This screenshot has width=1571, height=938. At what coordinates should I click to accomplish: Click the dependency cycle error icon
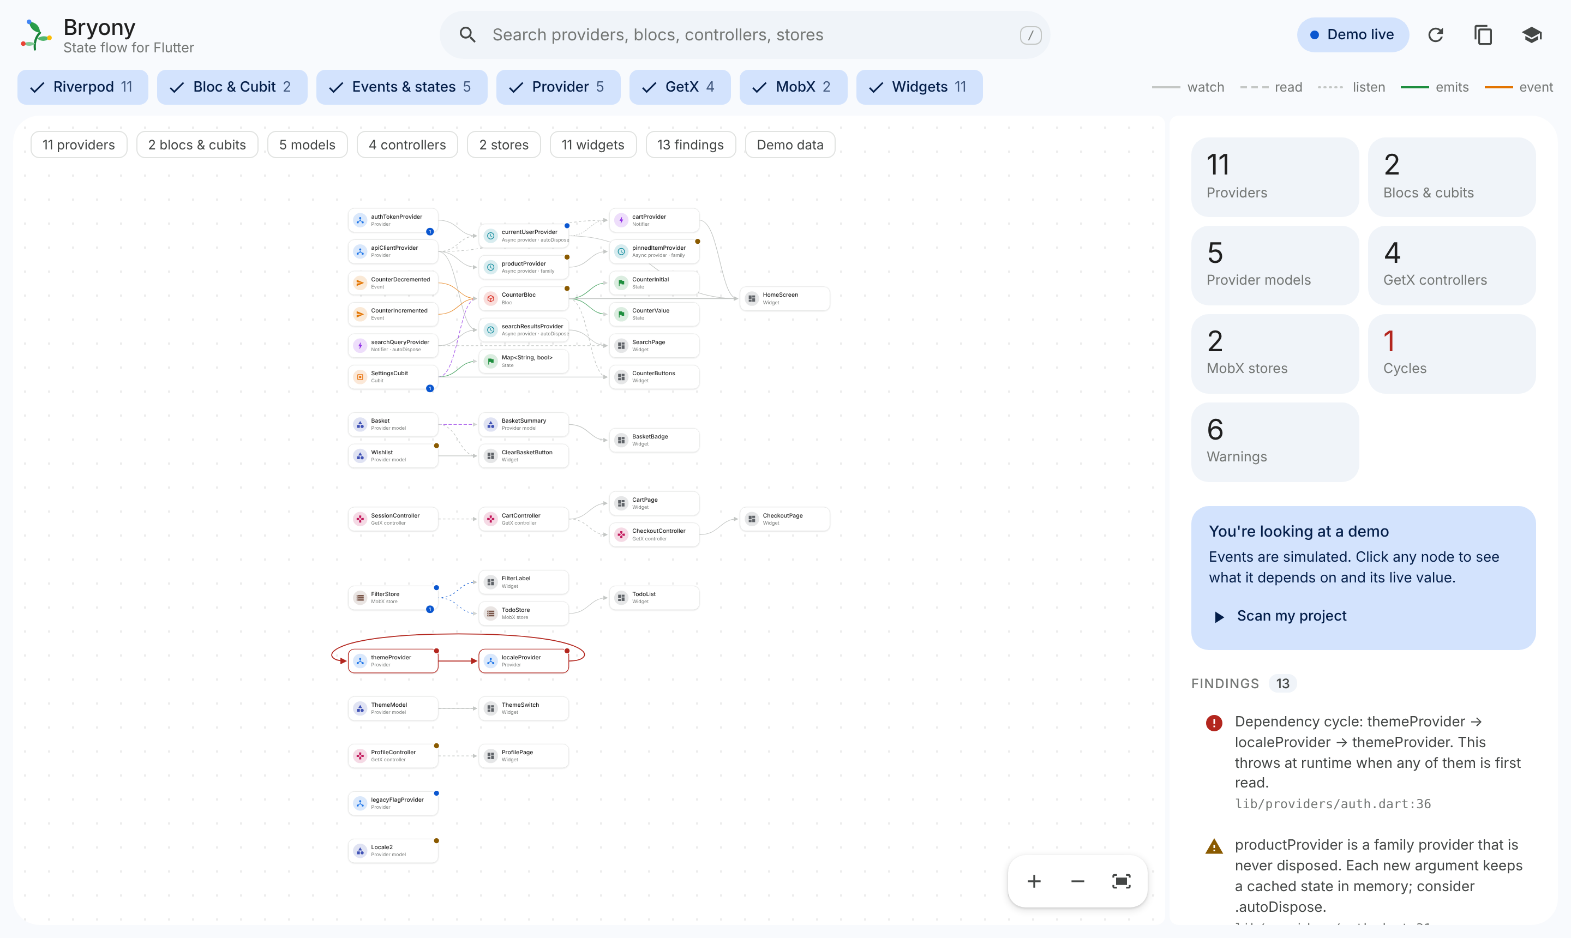[x=1214, y=723]
